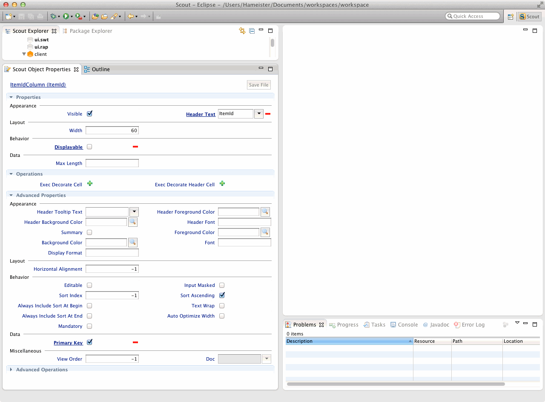Click the Open Perspective icon
The height and width of the screenshot is (402, 545).
click(511, 17)
